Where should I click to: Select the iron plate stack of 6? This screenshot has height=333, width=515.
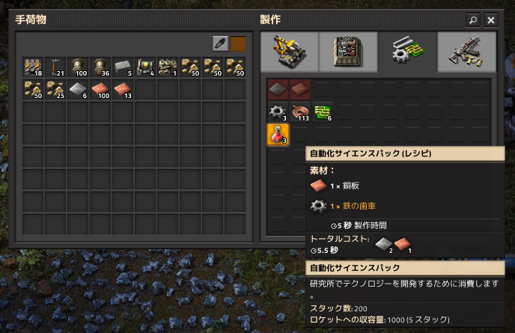(78, 89)
